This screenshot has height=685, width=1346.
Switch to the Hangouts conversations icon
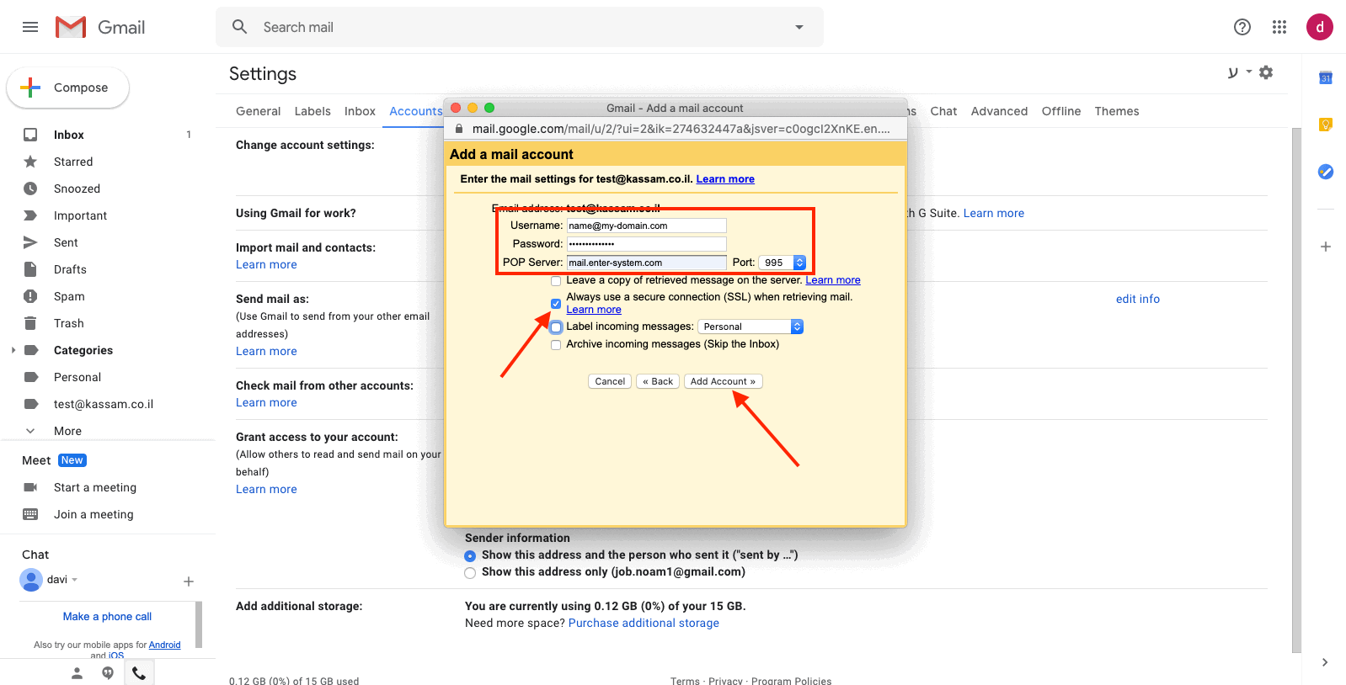(108, 673)
